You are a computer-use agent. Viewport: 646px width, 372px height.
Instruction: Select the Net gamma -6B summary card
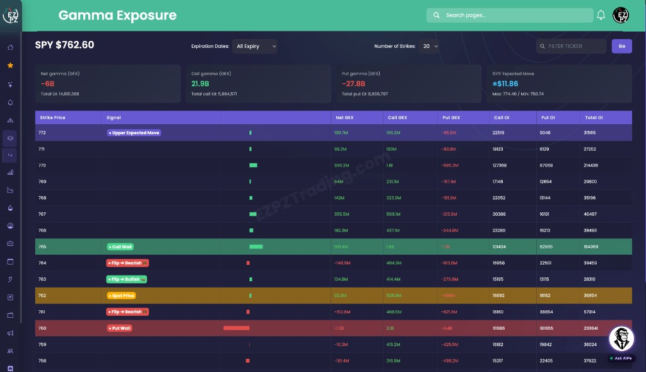108,84
